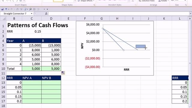Select column H header
Viewport: 192px width, 108px height.
[117, 19]
